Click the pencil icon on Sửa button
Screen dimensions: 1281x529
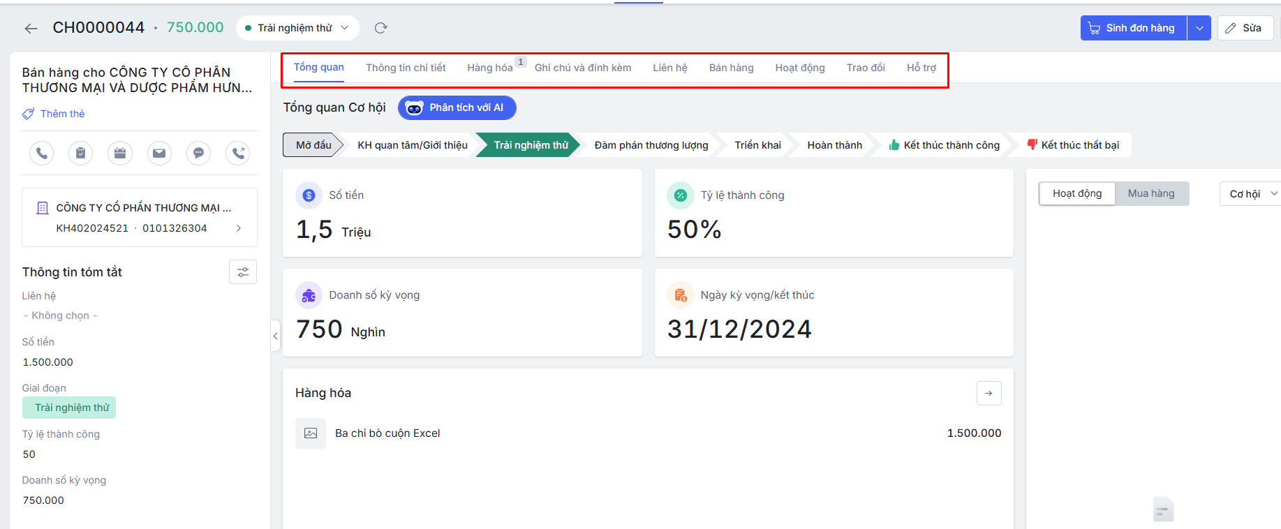tap(1231, 28)
